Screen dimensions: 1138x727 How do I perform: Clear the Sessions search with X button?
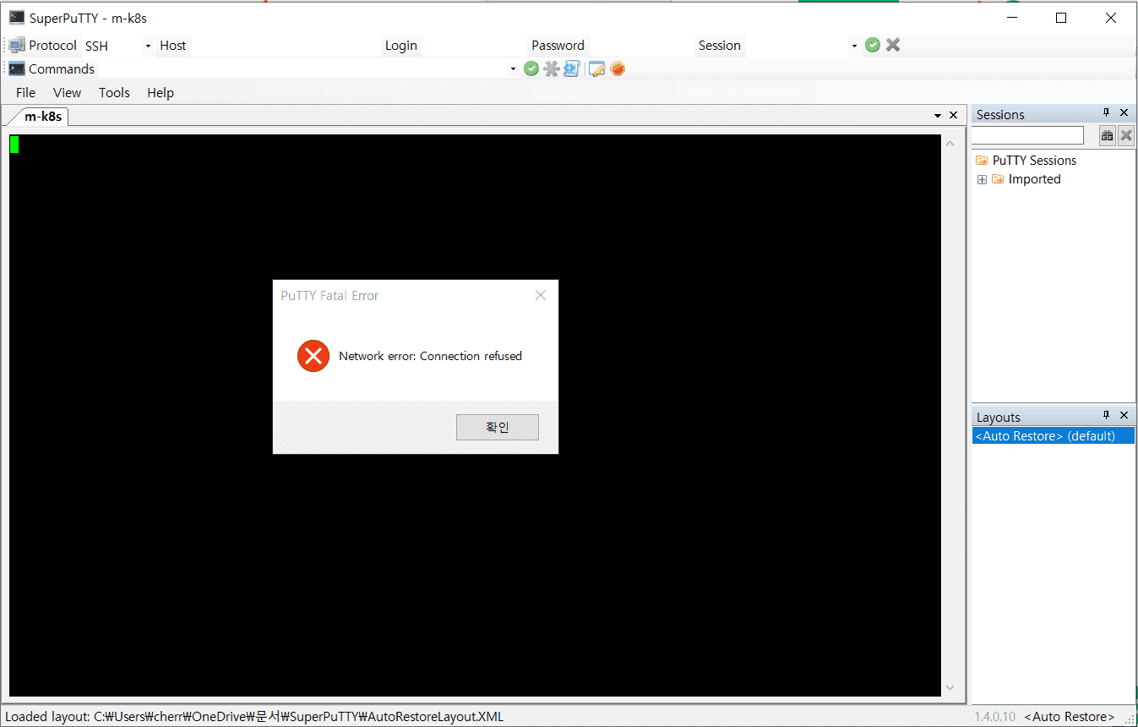point(1126,135)
